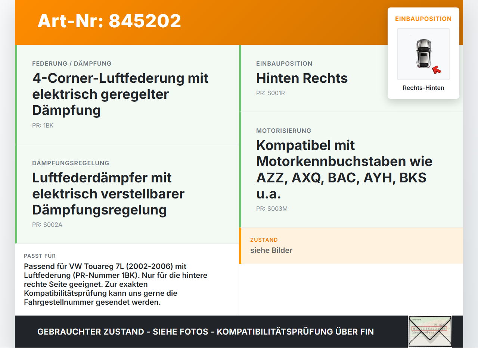
Task: Select the Hinten Rechts value
Action: (302, 78)
